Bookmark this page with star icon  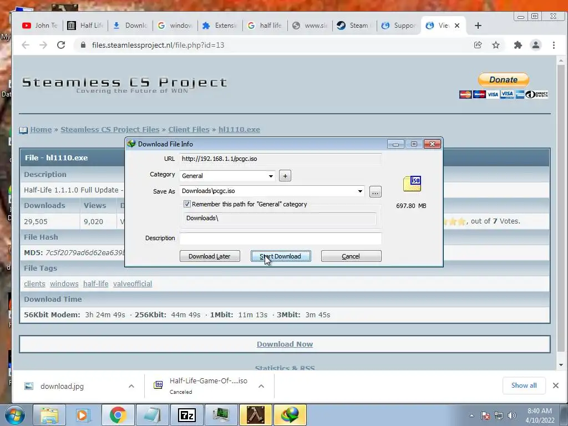495,45
